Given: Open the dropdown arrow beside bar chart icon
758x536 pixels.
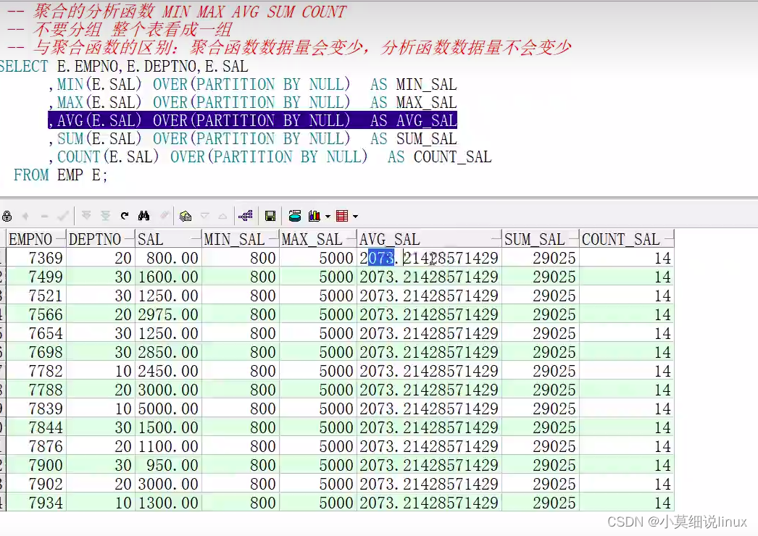Looking at the screenshot, I should point(328,217).
